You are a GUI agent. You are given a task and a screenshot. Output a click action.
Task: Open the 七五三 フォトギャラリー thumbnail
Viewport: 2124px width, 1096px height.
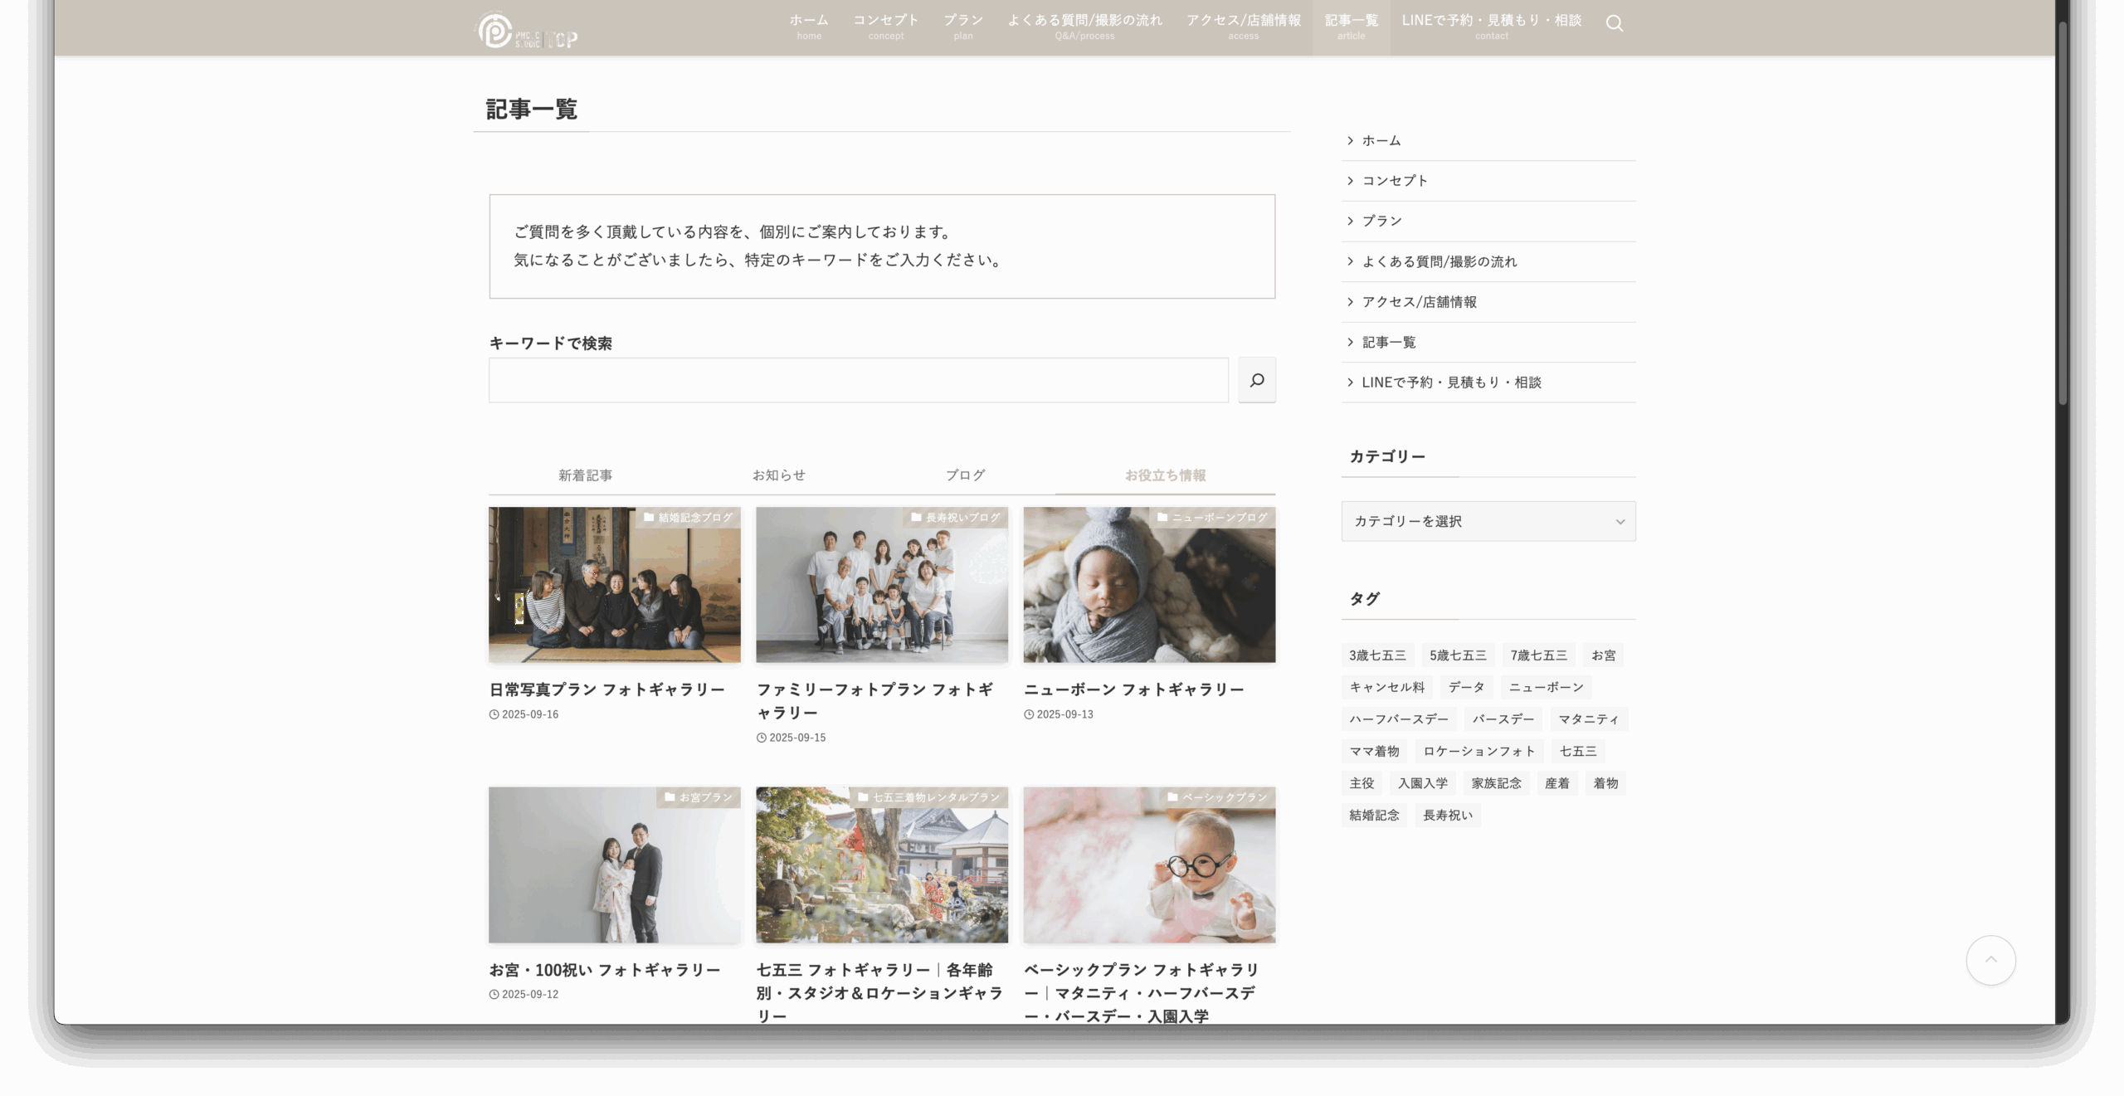click(882, 865)
